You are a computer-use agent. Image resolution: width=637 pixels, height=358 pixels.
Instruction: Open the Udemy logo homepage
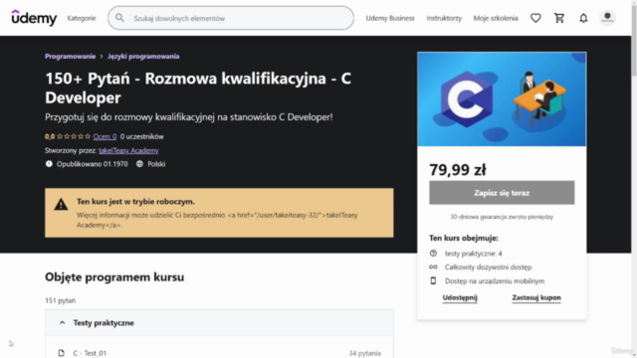click(x=34, y=18)
